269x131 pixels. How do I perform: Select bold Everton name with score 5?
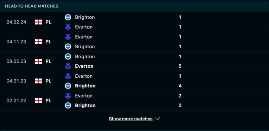click(x=84, y=66)
